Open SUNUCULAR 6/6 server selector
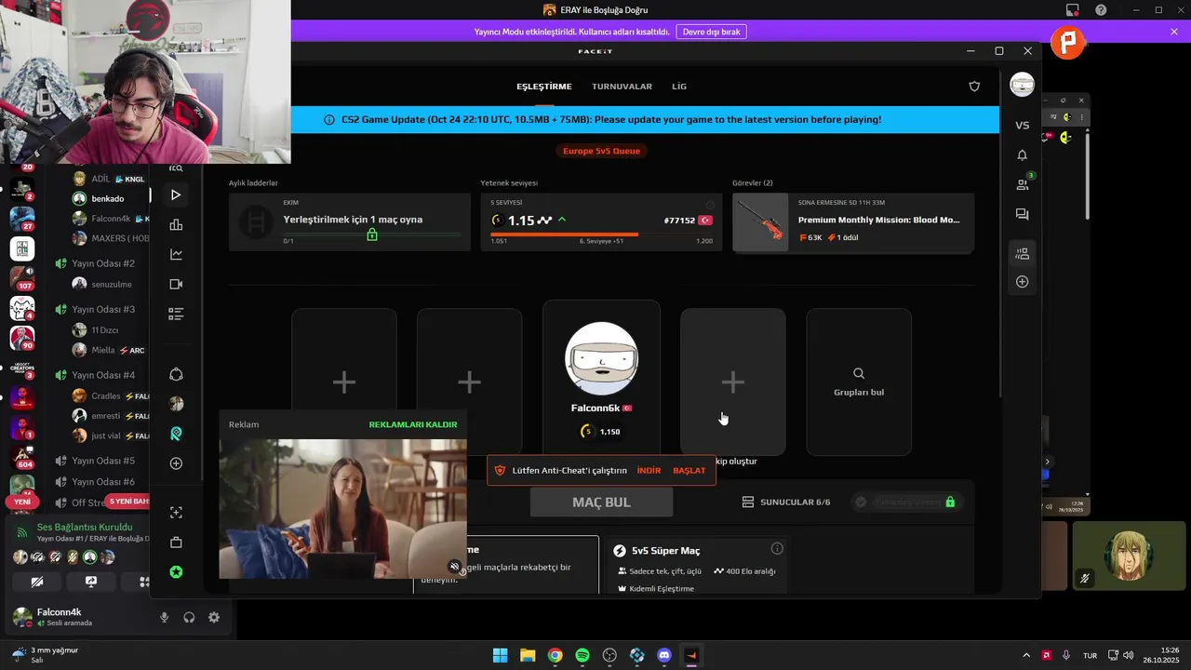Screen dimensions: 1191x670 coord(786,502)
